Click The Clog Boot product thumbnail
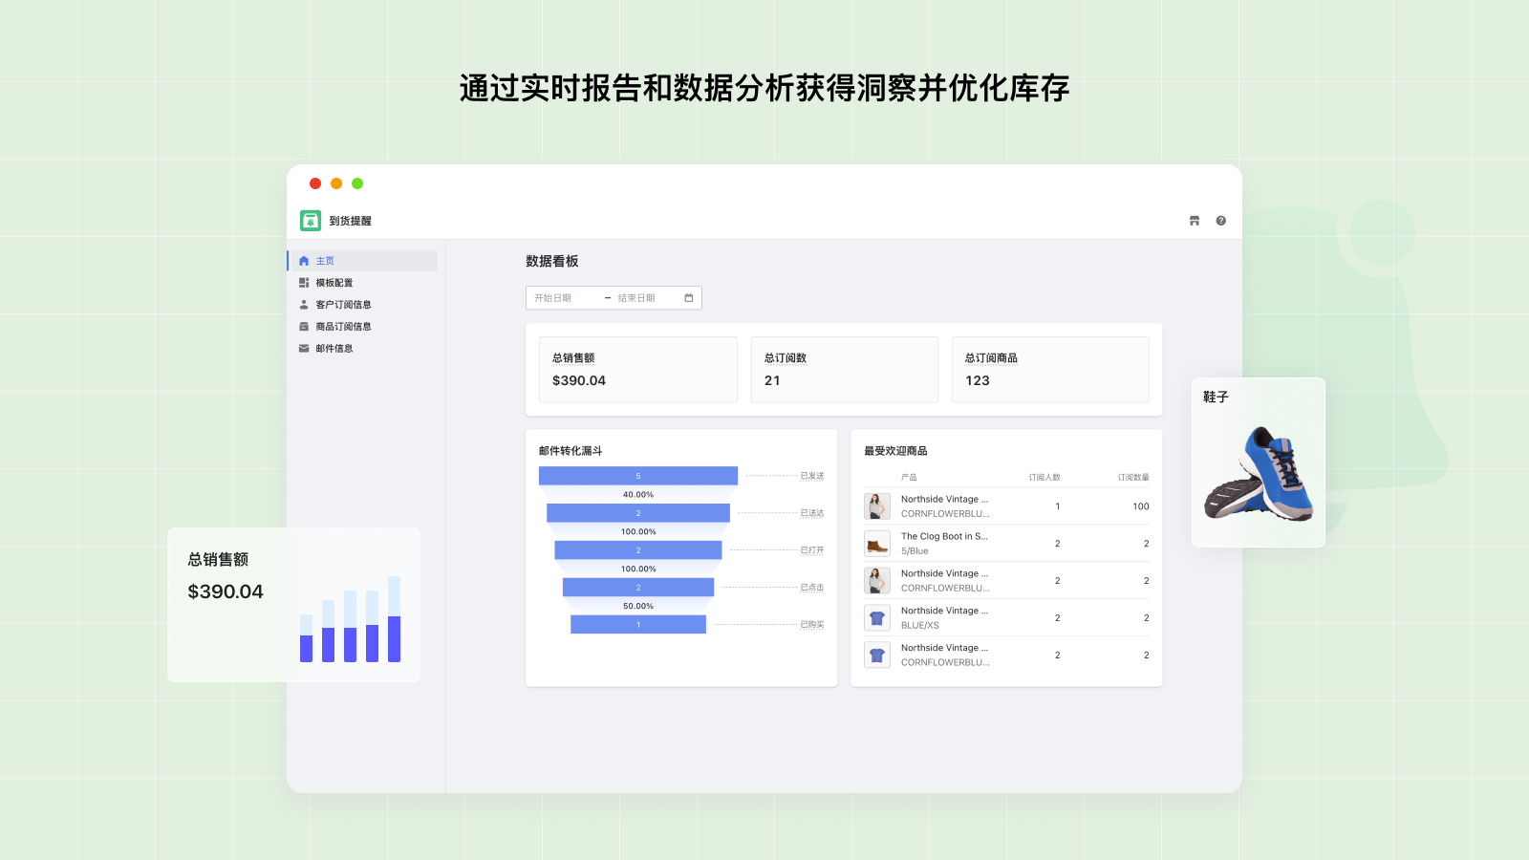This screenshot has width=1529, height=860. (x=877, y=544)
